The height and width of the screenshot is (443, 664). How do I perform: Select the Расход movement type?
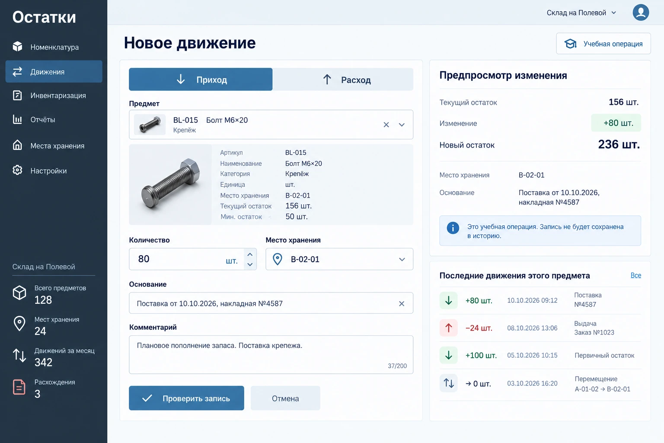click(343, 79)
